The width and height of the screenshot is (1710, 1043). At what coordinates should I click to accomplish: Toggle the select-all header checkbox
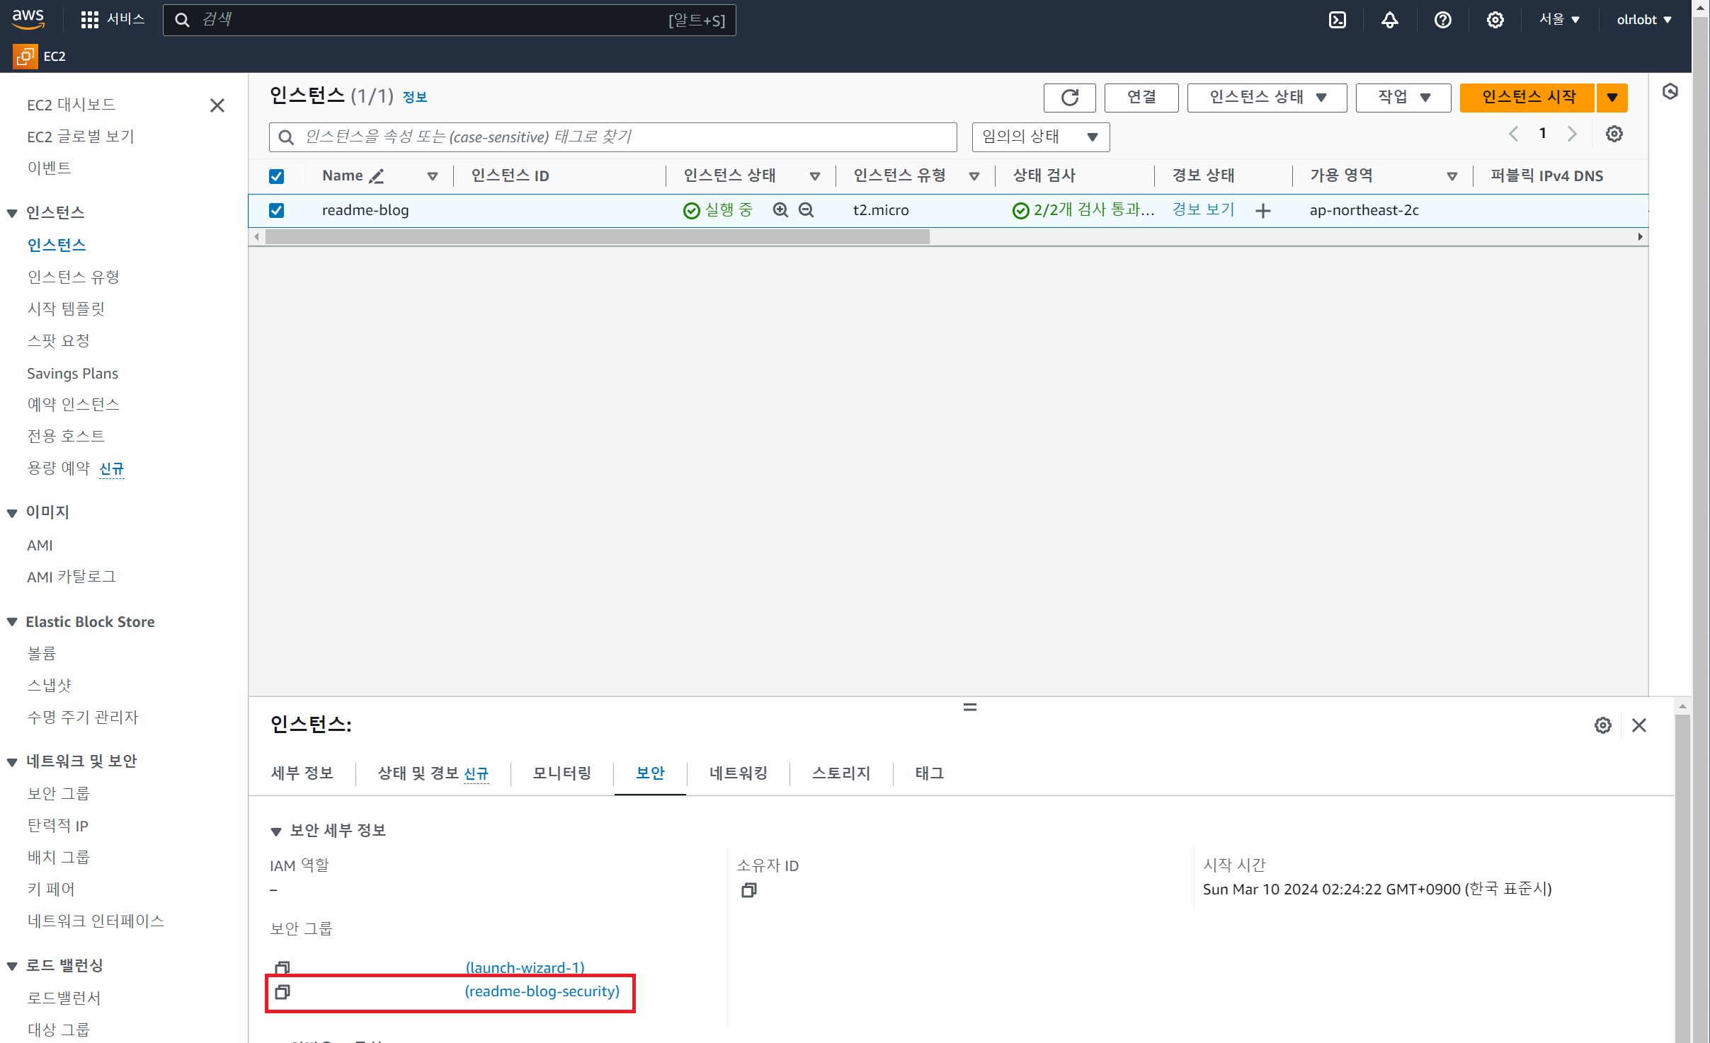[277, 176]
